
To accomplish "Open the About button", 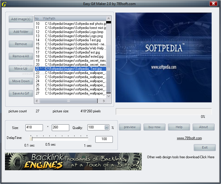I will point(203,127).
